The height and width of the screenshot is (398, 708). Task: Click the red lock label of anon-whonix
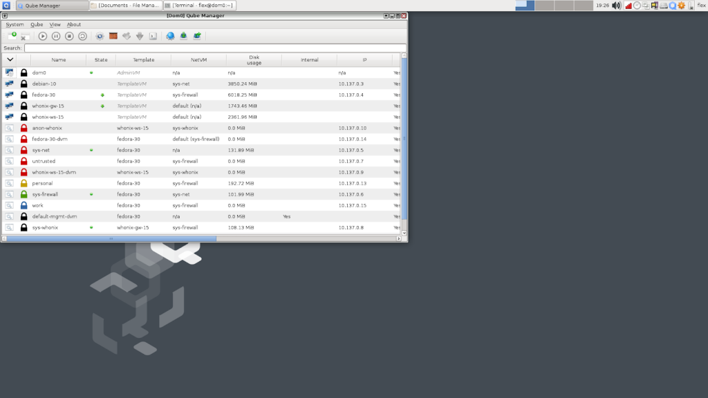click(24, 128)
